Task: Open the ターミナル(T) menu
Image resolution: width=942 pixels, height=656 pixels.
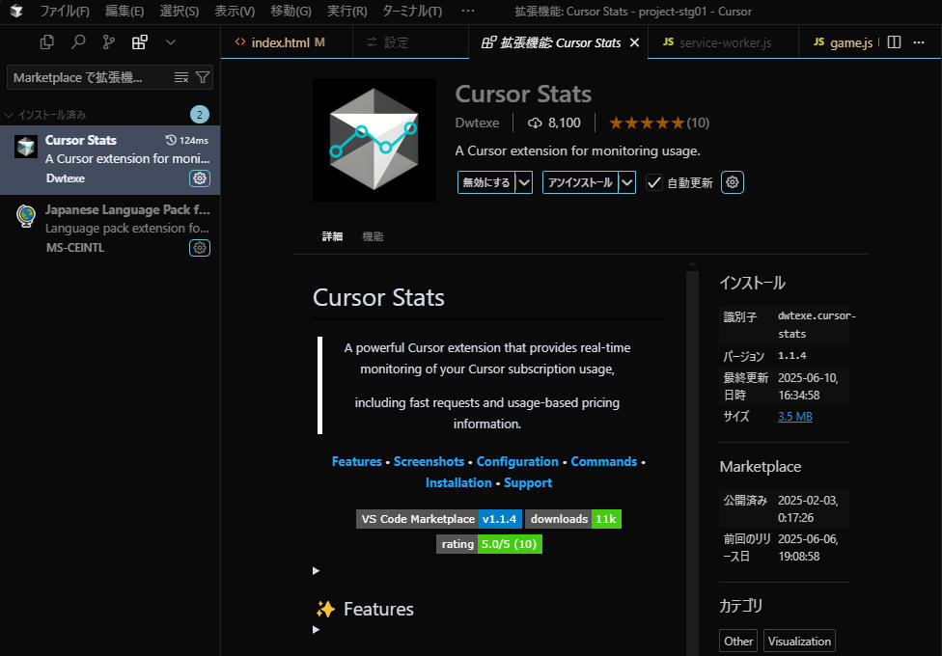Action: (412, 12)
